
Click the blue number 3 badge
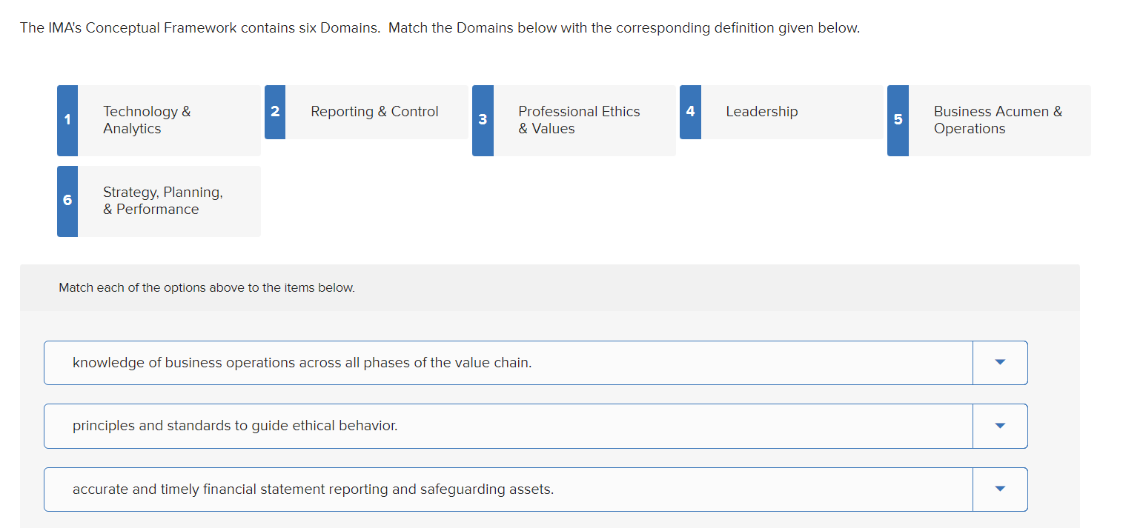483,120
